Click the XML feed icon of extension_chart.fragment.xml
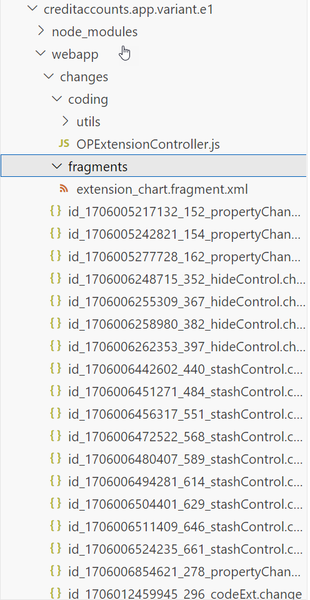The image size is (310, 600). pyautogui.click(x=64, y=189)
